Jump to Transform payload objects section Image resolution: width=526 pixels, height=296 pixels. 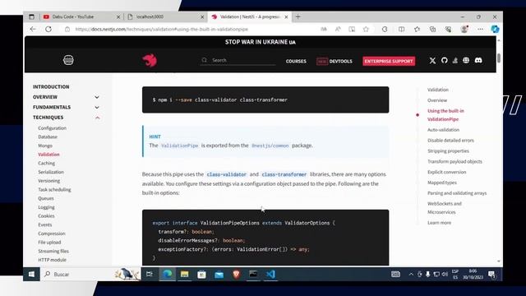point(454,161)
